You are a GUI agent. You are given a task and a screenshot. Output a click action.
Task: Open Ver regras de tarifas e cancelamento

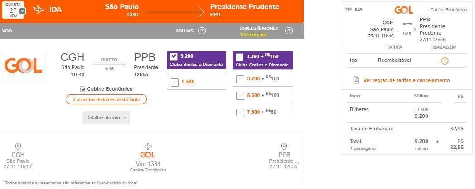tap(406, 80)
